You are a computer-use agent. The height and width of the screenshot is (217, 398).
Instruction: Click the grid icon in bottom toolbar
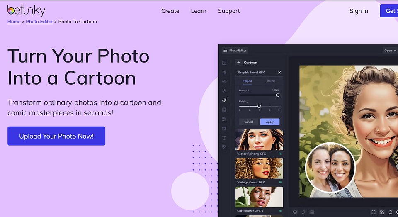point(312,212)
